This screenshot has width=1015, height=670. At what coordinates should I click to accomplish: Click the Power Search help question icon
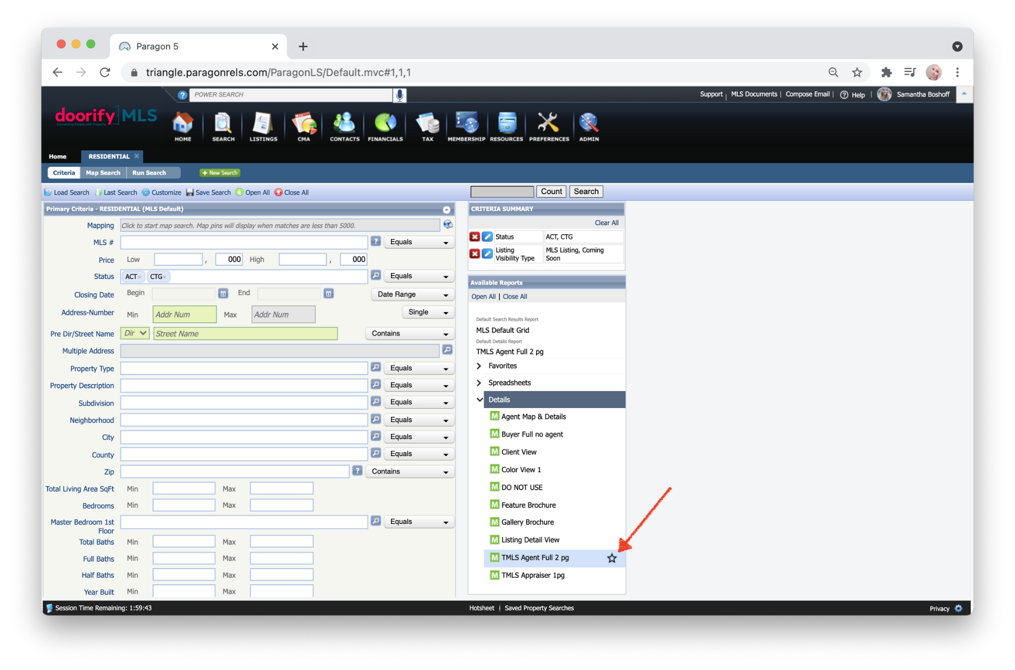pos(182,95)
